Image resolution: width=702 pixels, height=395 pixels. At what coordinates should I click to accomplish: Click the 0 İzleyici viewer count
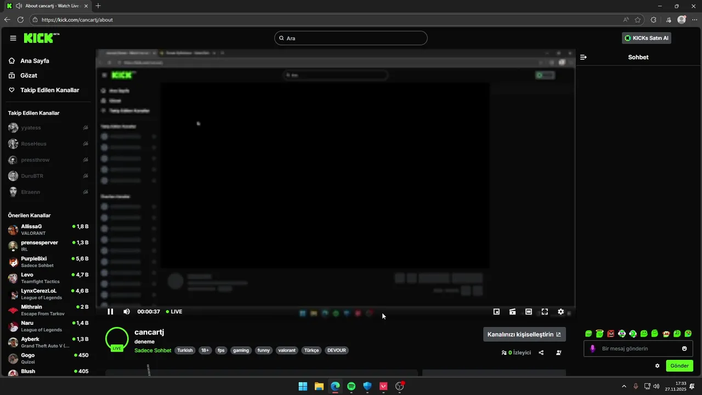pos(516,353)
